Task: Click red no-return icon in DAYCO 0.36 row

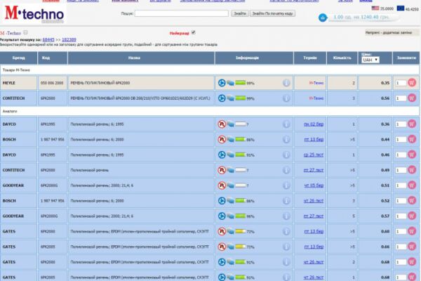Action: click(x=222, y=124)
